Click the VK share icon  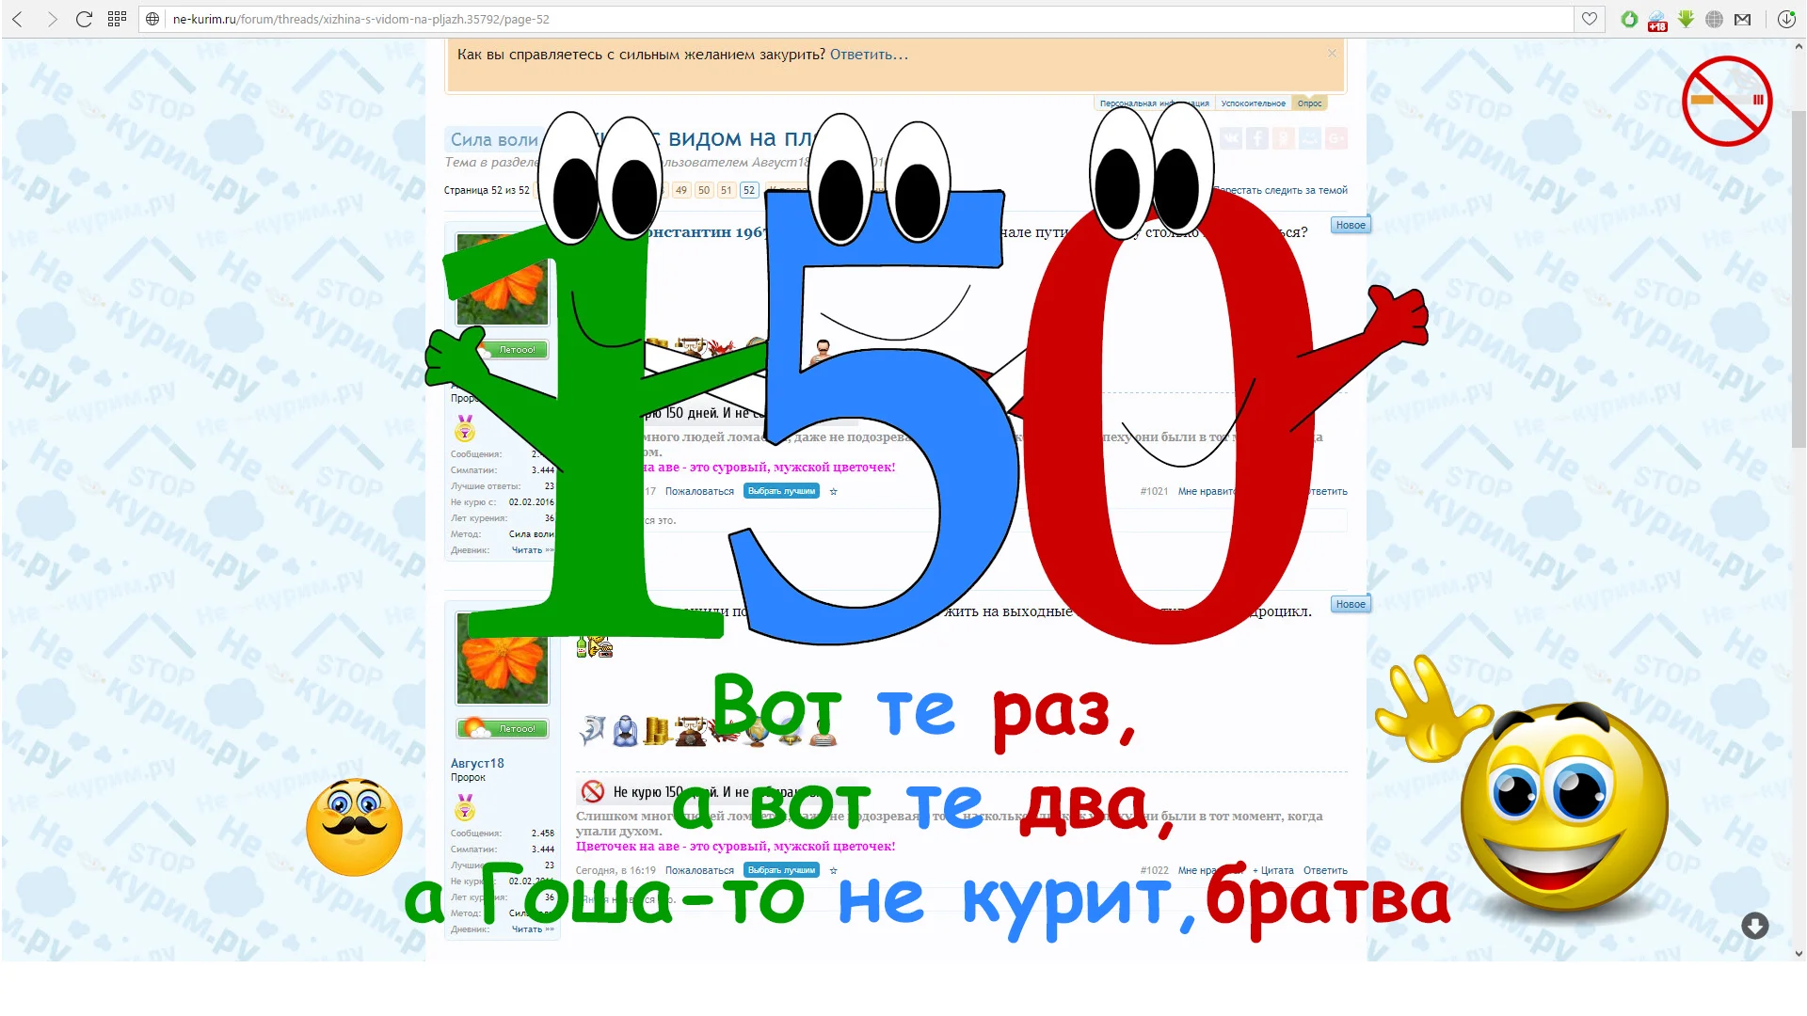click(1231, 138)
